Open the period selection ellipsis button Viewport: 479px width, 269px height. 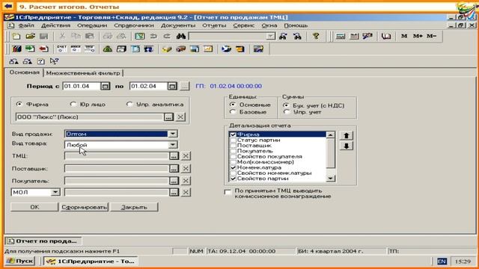[x=184, y=87]
